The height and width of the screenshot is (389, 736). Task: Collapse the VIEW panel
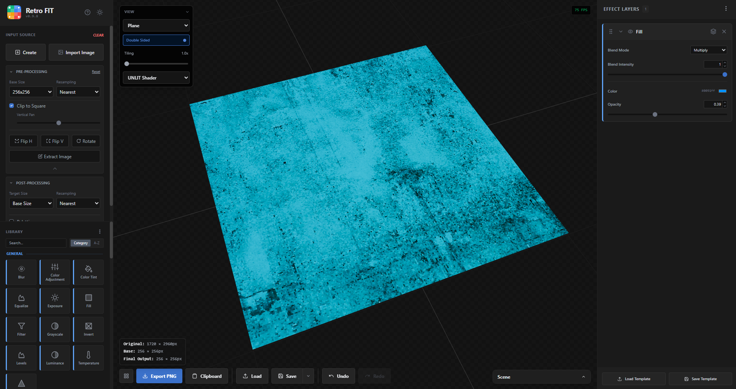[x=187, y=12]
